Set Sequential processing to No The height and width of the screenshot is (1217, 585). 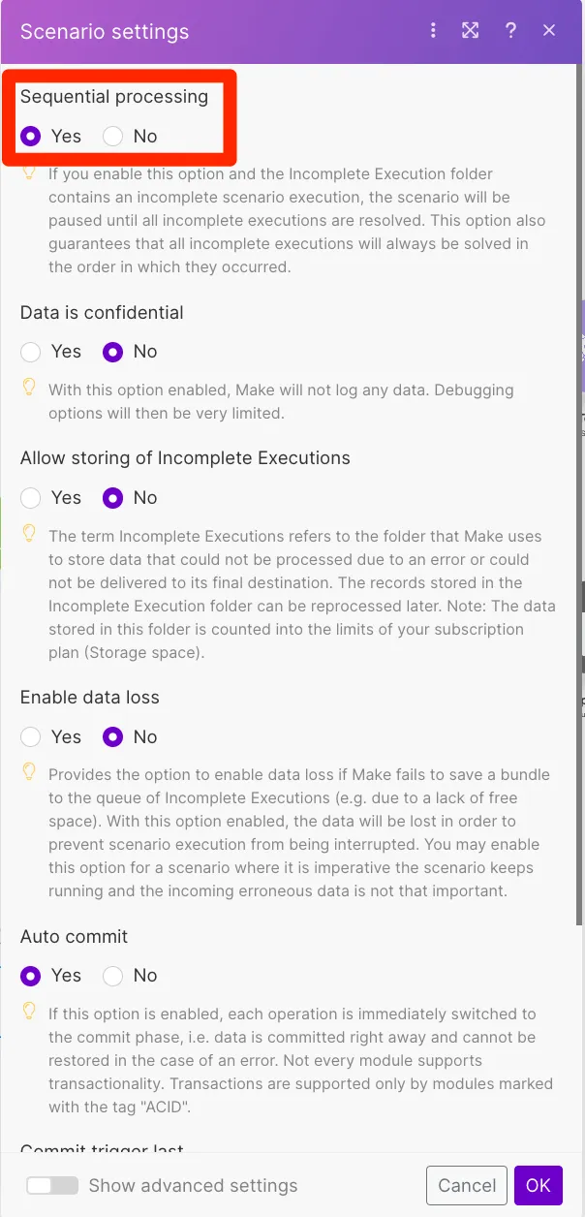(x=113, y=137)
